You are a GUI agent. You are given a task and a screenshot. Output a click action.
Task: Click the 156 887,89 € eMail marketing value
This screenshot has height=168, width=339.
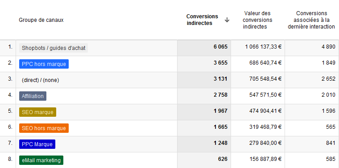265,159
